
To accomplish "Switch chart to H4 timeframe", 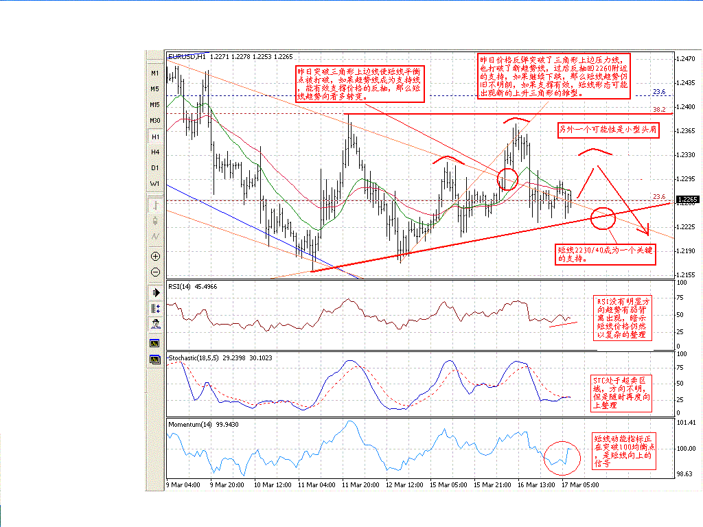I will (155, 152).
